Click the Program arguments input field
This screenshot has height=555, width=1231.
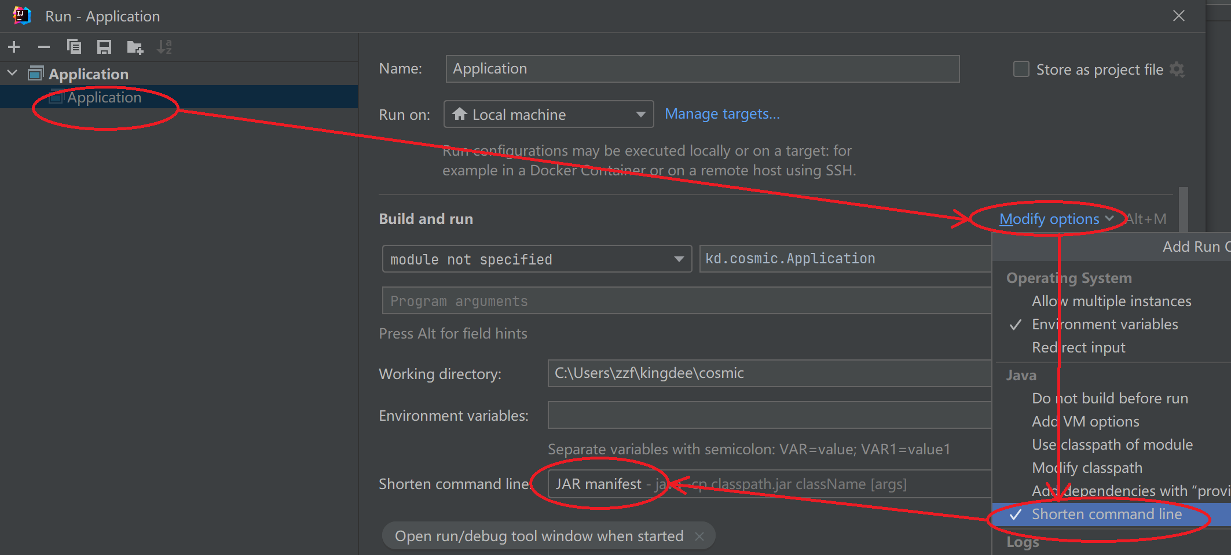tap(683, 301)
